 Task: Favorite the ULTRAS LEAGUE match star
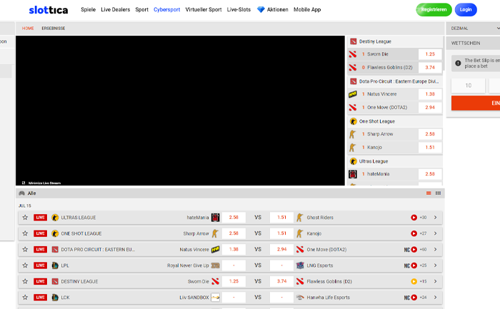(x=25, y=218)
